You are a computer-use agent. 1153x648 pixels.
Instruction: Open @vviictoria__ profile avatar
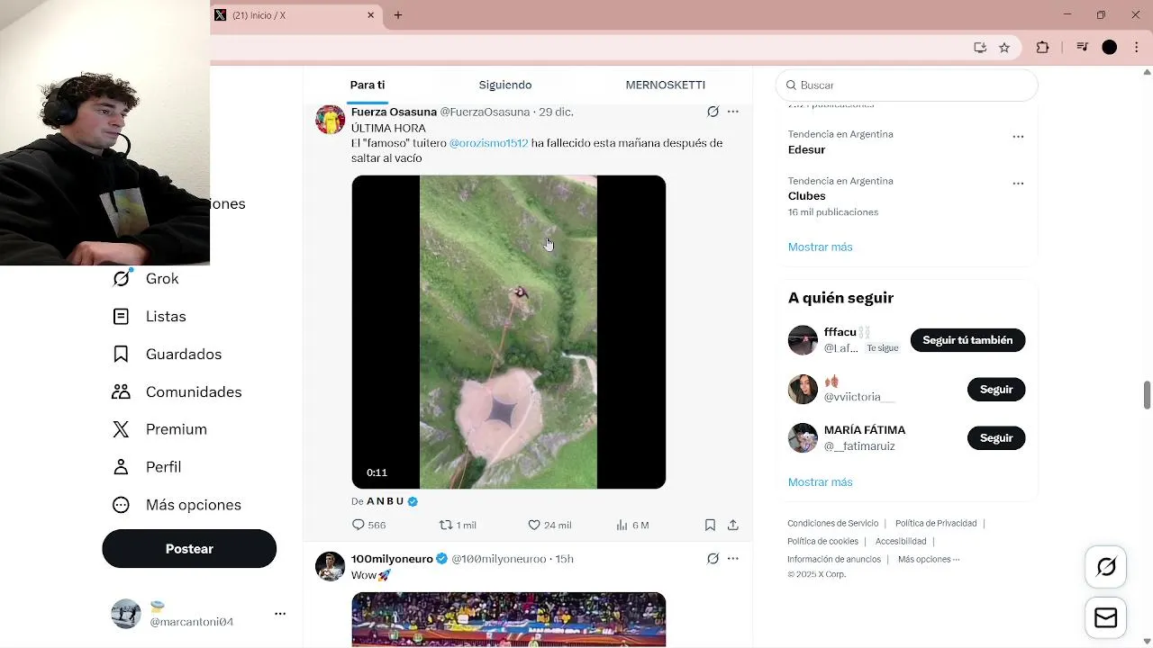[803, 389]
